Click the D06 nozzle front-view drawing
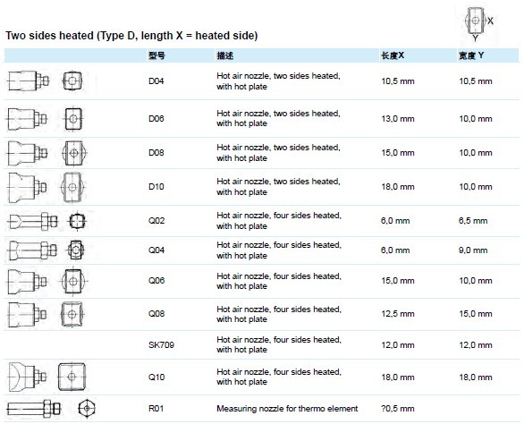524x424 pixels. point(73,118)
